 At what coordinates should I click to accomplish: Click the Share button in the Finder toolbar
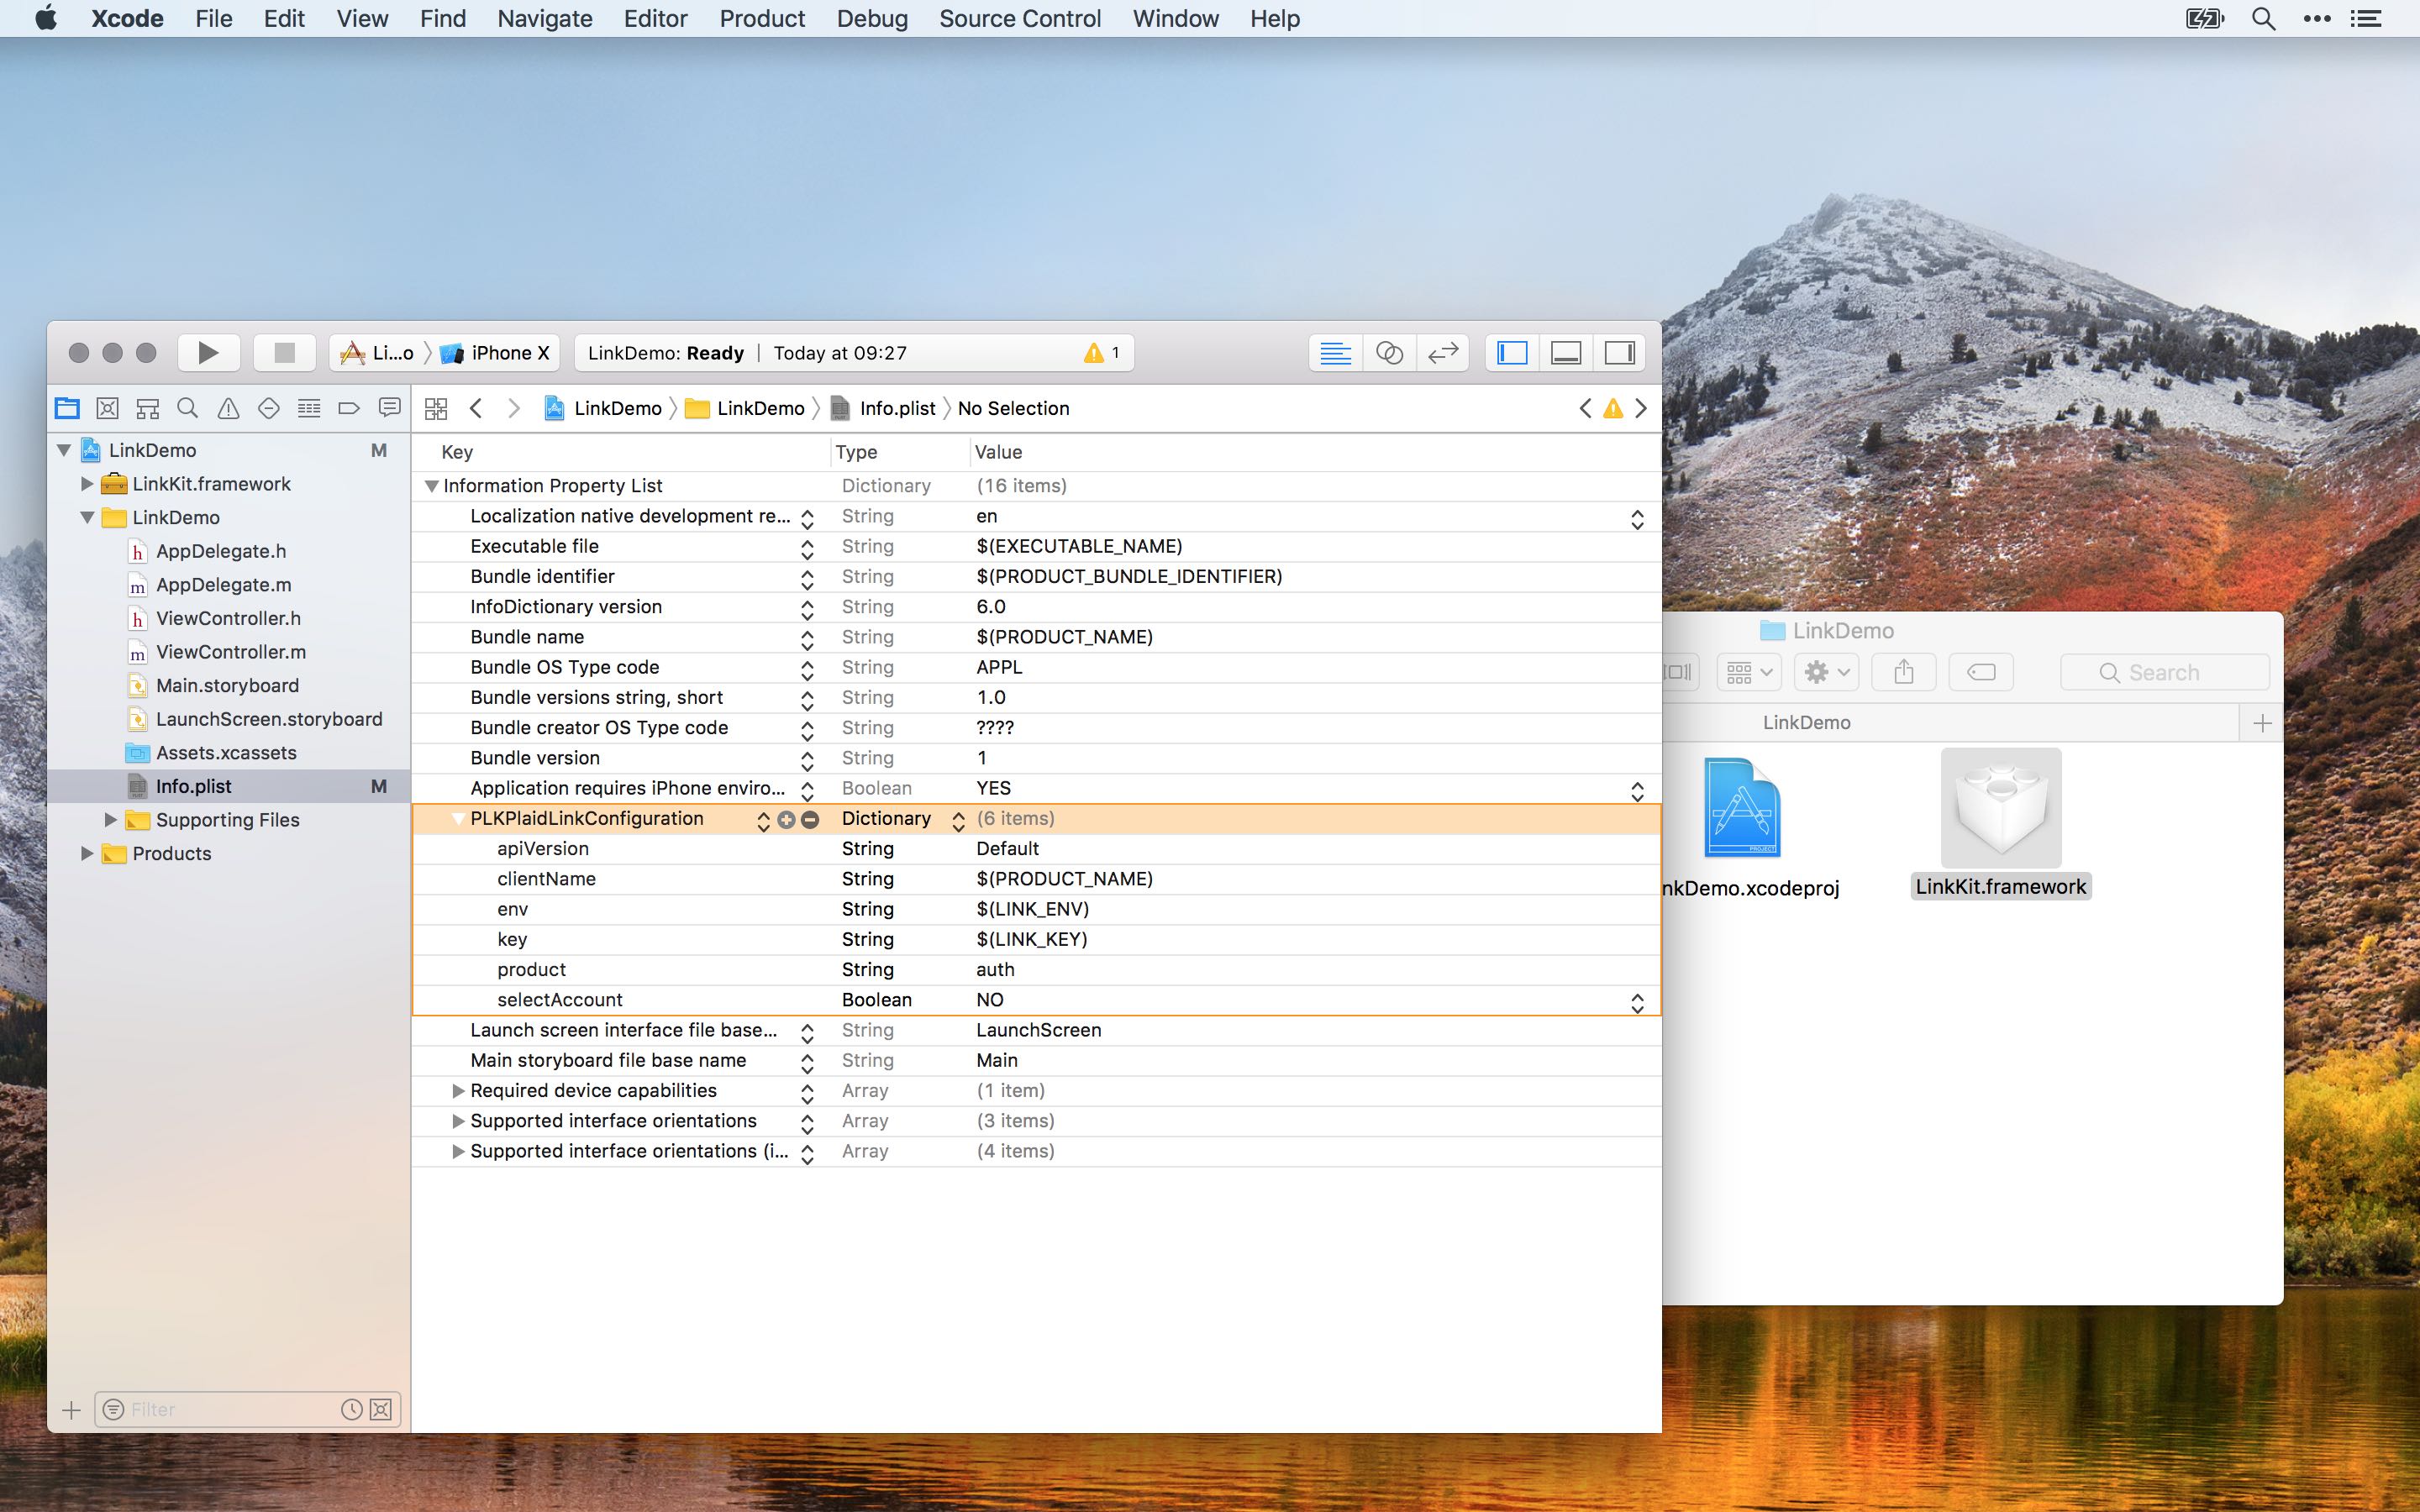(1903, 671)
